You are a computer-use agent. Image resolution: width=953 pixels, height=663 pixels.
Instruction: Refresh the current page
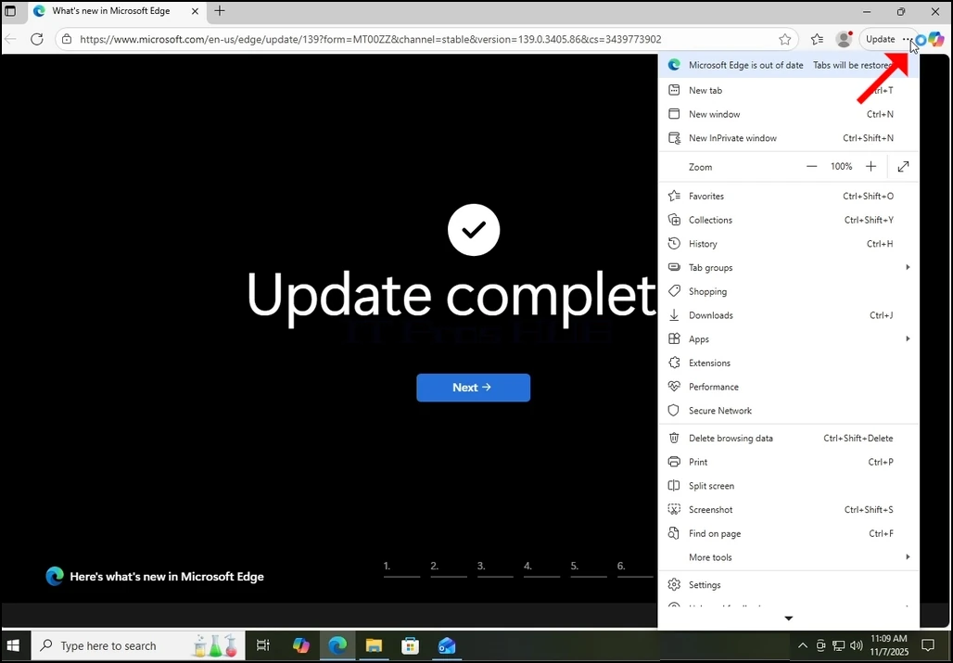(x=37, y=39)
